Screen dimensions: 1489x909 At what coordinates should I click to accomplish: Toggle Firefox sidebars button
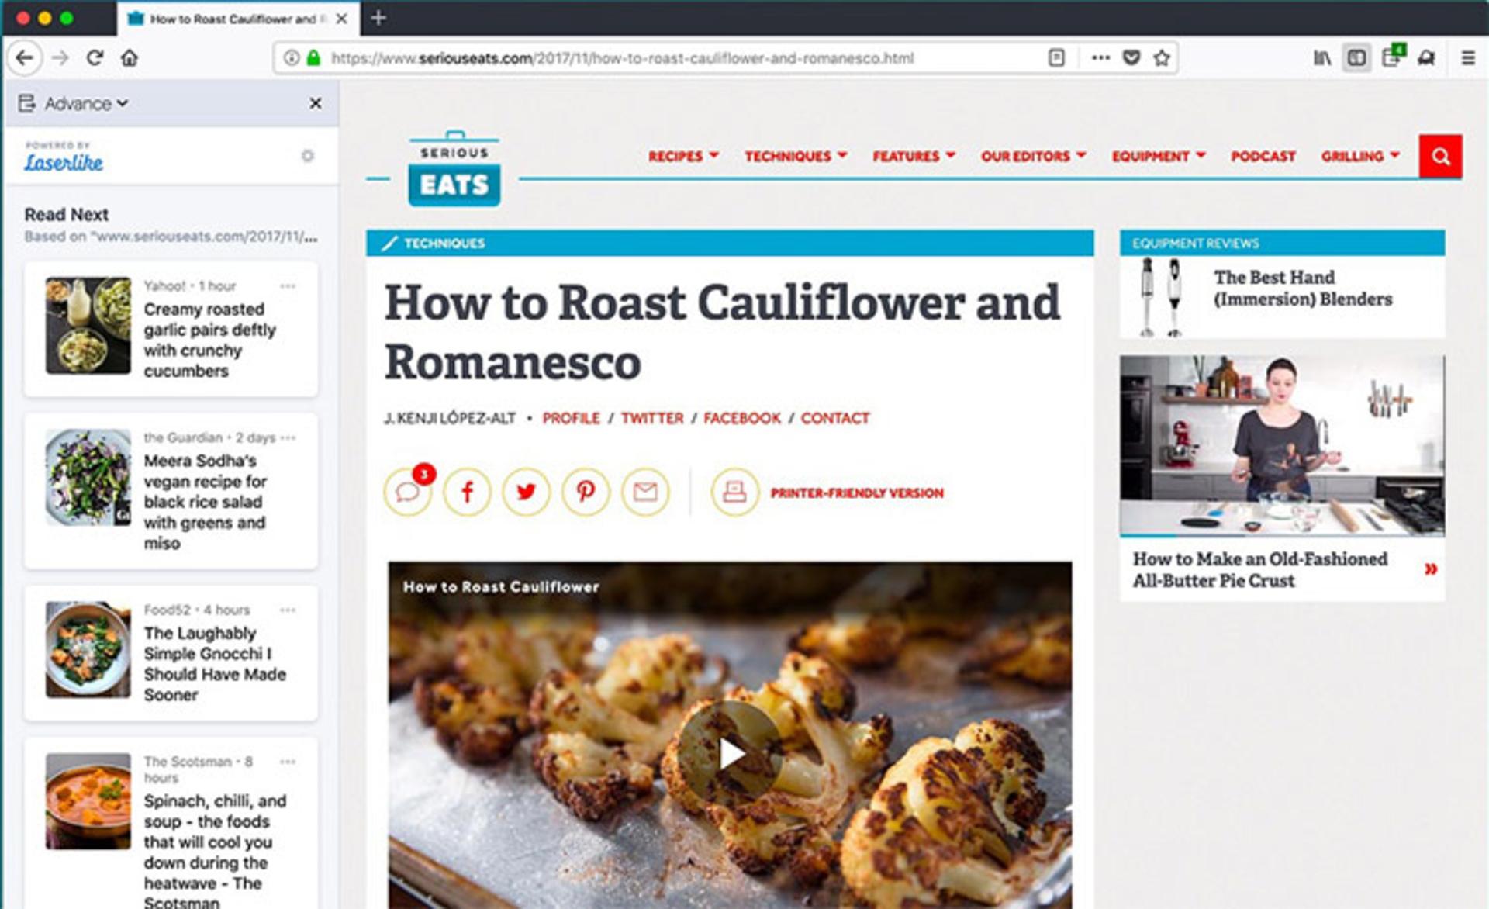[x=1356, y=57]
